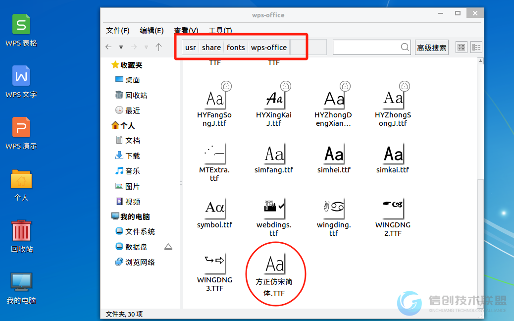The width and height of the screenshot is (514, 321).
Task: Go to the share breadcrumb folder
Action: tap(211, 48)
